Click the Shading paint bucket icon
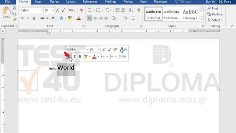The image size is (236, 133). (x=125, y=18)
